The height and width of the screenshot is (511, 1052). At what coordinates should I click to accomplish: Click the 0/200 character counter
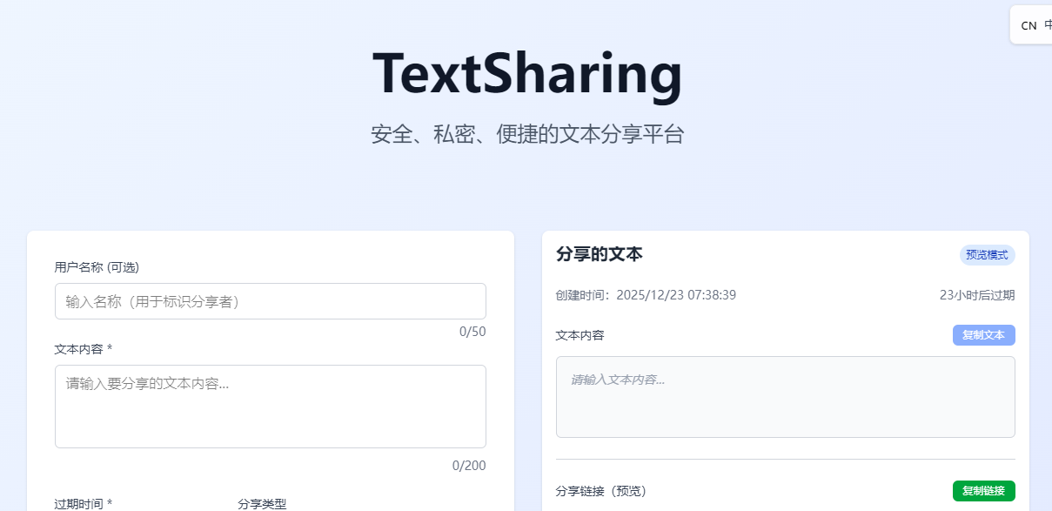pyautogui.click(x=470, y=465)
